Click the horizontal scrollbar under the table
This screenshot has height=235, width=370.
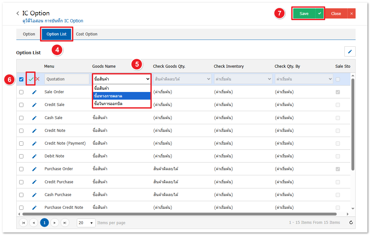tap(179, 214)
